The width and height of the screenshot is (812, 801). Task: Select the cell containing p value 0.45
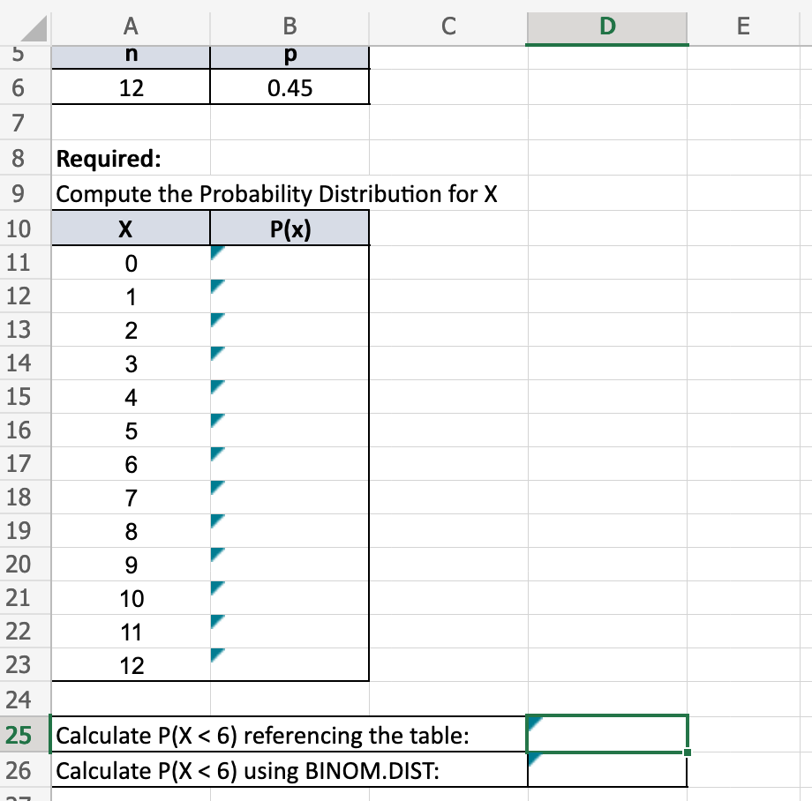click(x=289, y=87)
